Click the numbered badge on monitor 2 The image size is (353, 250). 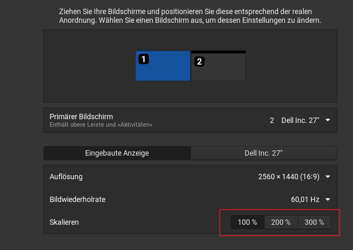point(200,61)
